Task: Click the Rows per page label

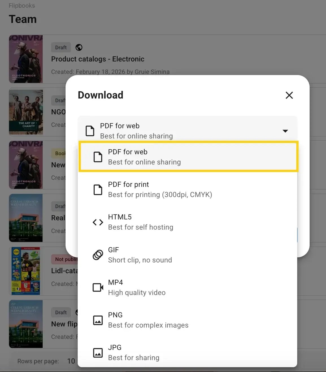Action: tap(38, 361)
